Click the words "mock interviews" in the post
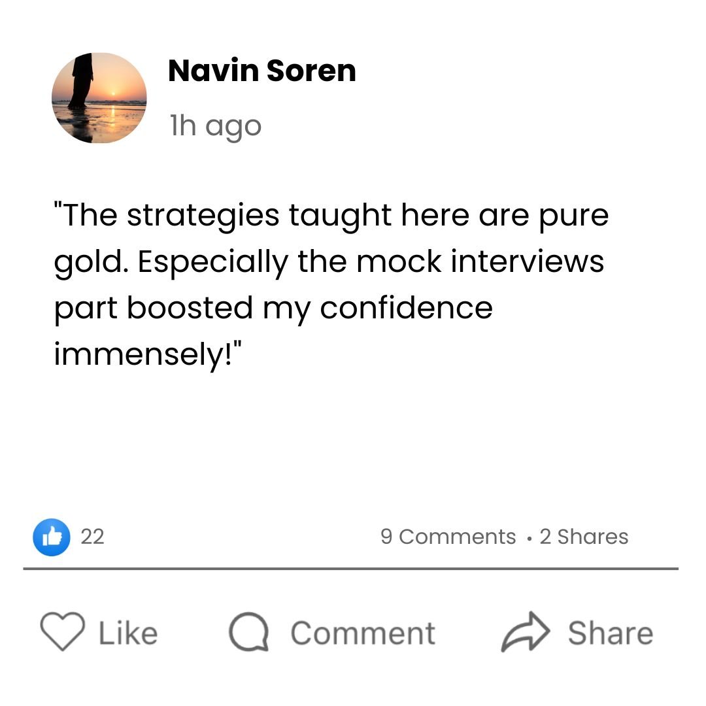The width and height of the screenshot is (706, 706). click(x=480, y=261)
